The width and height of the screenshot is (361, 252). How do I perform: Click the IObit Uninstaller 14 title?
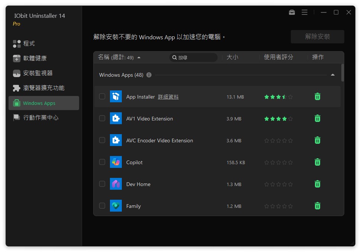(x=40, y=16)
